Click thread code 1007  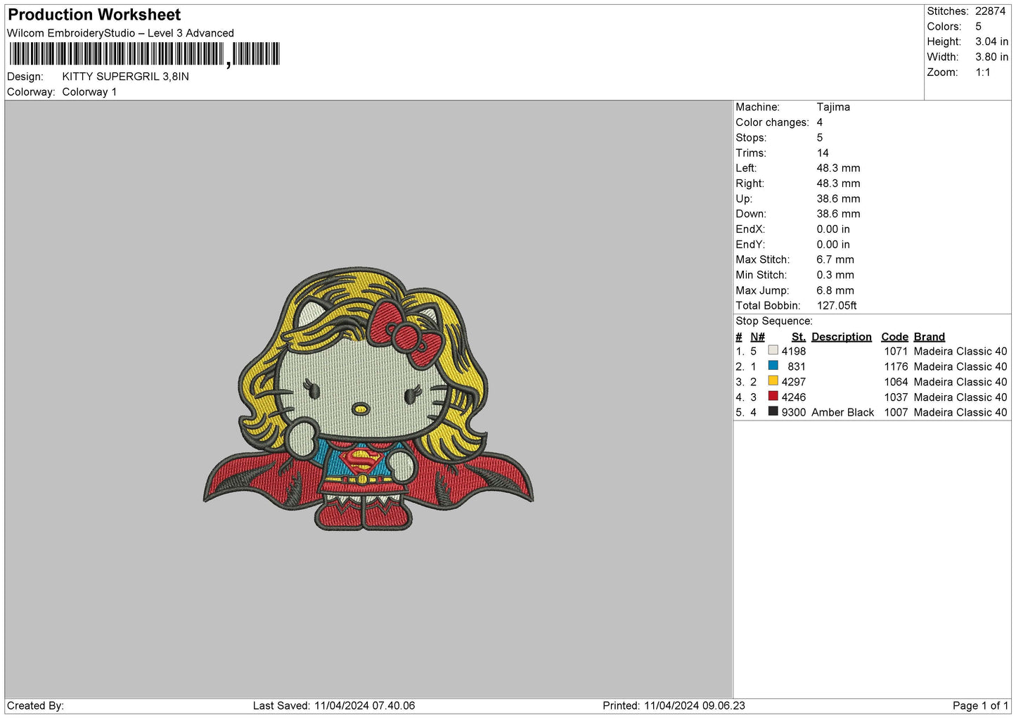896,413
